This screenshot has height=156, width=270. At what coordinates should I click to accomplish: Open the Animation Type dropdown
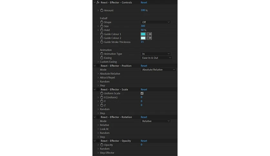point(156,54)
